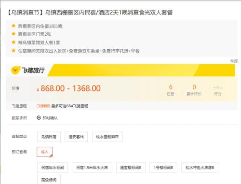Click the 即时确认 checkmark icon
Image resolution: width=241 pixels, height=184 pixels.
pyautogui.click(x=39, y=118)
